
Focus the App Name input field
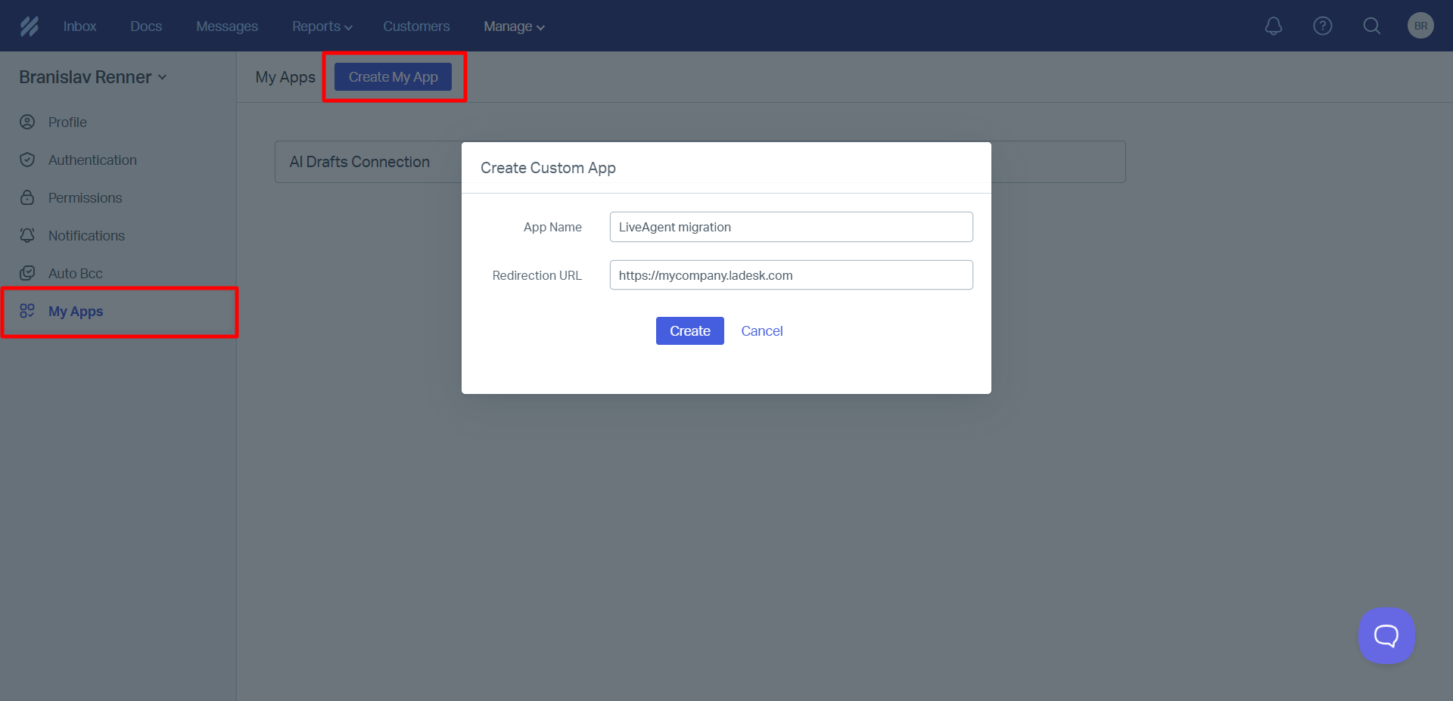tap(791, 227)
